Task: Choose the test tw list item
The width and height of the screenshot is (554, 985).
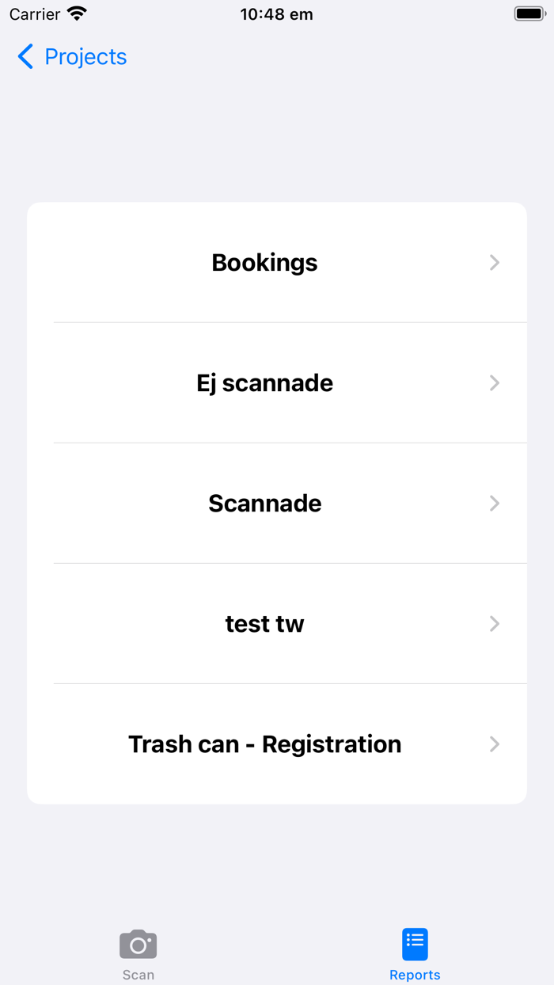Action: tap(264, 624)
